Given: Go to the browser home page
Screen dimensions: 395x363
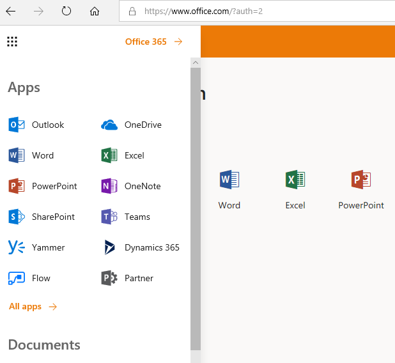Looking at the screenshot, I should [x=95, y=11].
